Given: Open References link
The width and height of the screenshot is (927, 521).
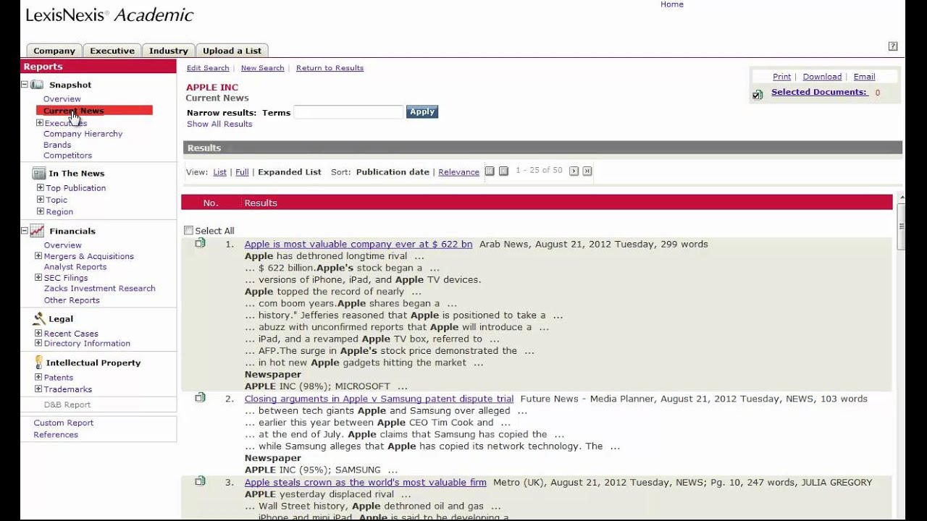Looking at the screenshot, I should coord(56,435).
